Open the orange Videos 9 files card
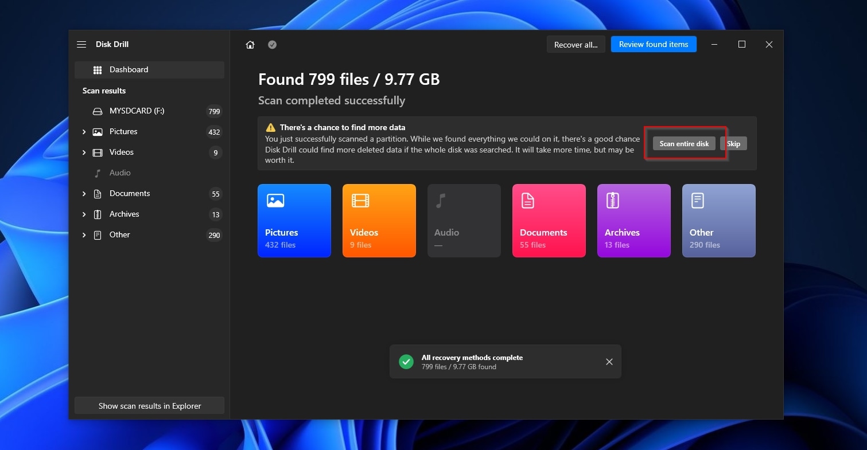867x450 pixels. tap(379, 221)
